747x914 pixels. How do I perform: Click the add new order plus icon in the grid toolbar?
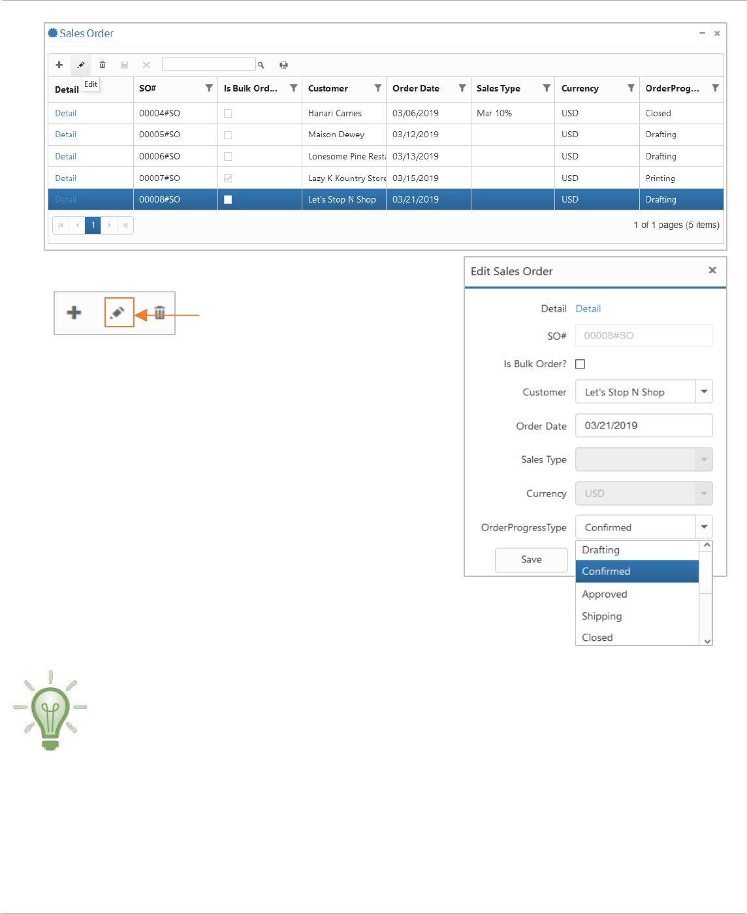pos(59,65)
